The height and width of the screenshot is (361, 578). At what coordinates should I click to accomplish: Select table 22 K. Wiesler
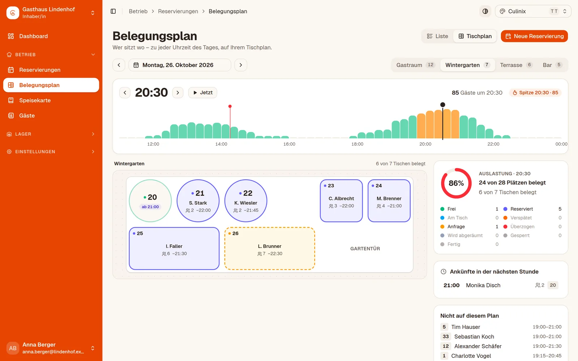246,201
